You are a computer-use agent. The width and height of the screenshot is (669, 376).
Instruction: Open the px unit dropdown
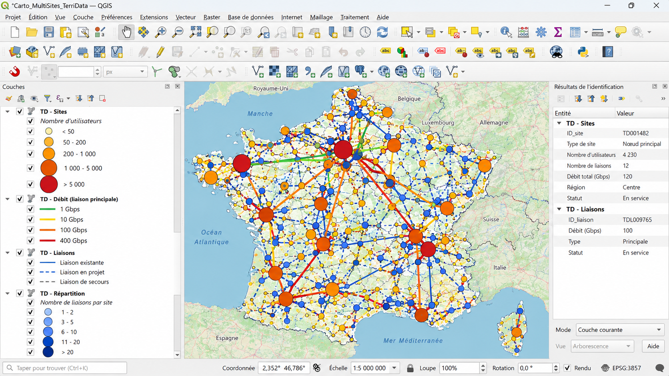[125, 72]
